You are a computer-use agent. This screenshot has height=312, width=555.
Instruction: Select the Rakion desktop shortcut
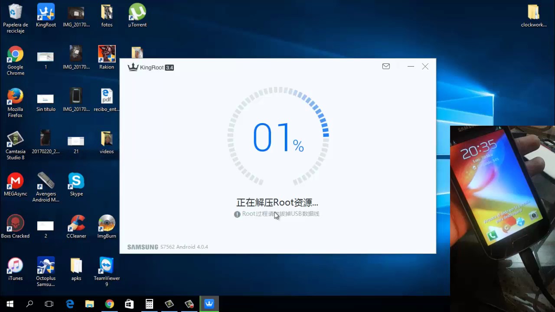107,58
